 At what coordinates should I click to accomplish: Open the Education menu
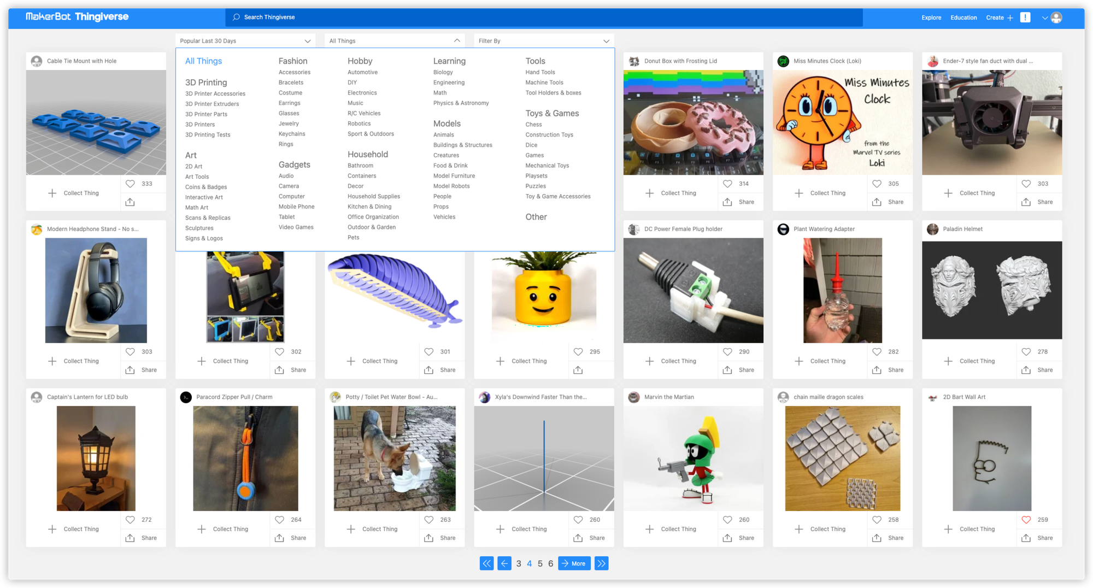tap(963, 17)
